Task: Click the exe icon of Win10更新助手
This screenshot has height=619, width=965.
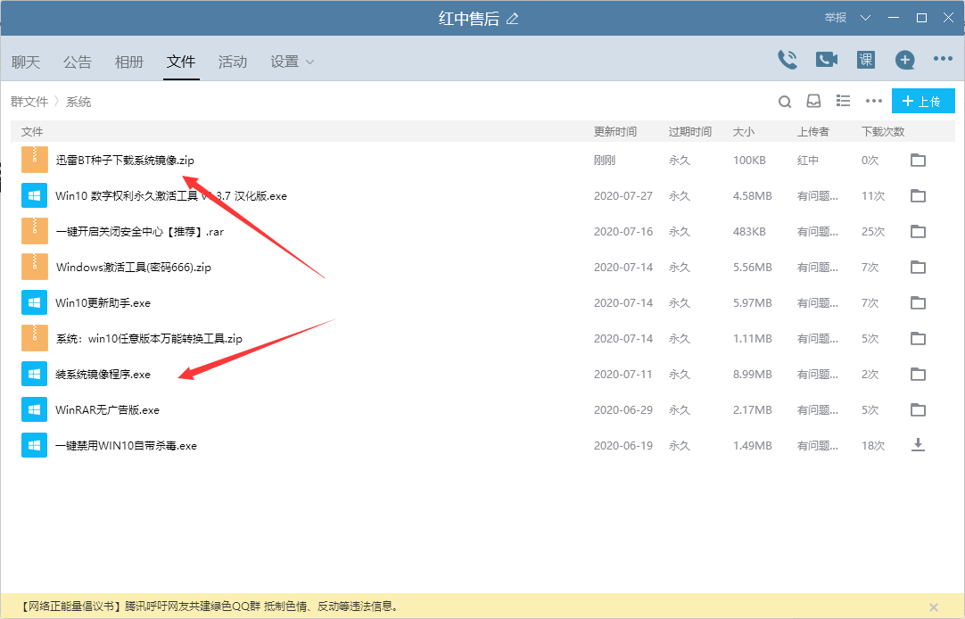Action: point(35,302)
